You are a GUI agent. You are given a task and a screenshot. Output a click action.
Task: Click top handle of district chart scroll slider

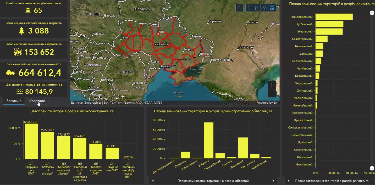click(372, 13)
